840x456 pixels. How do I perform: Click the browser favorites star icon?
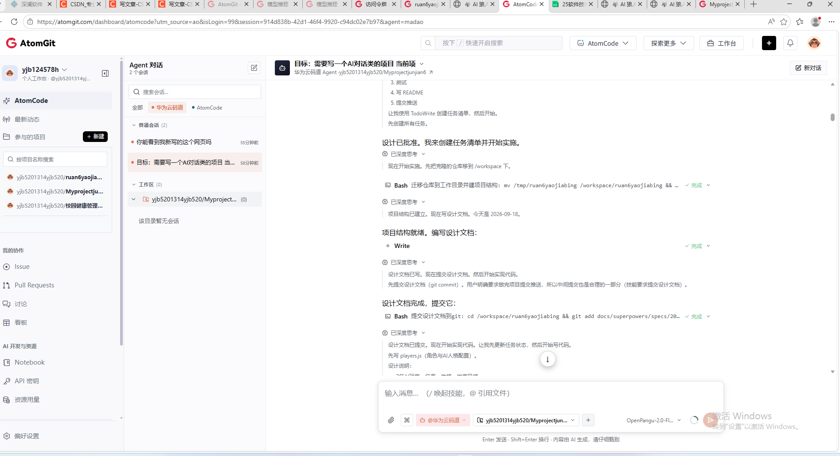[784, 22]
